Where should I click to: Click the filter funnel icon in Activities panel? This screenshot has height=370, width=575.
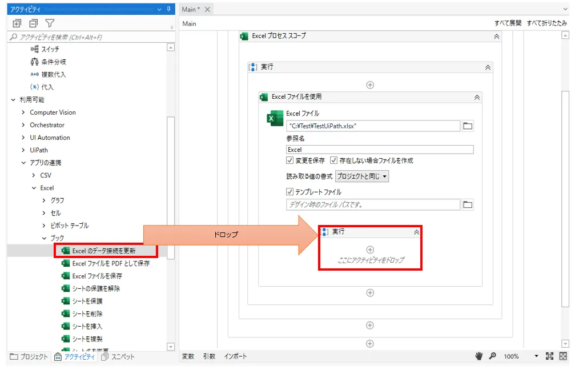point(50,23)
